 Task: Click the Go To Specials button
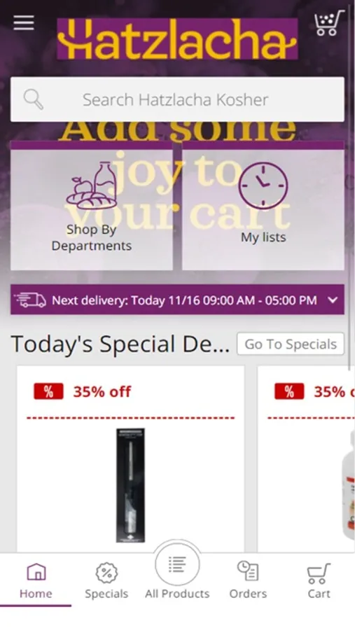click(291, 344)
